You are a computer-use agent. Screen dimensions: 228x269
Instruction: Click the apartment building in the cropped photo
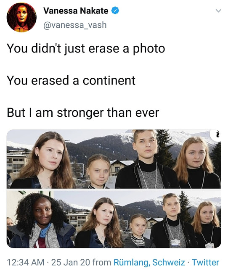[17, 162]
